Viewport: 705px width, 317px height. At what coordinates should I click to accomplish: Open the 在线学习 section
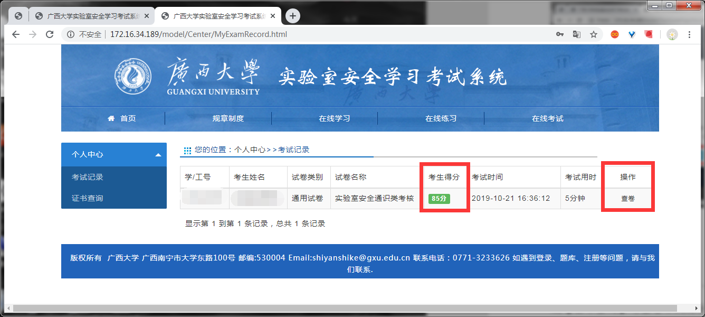point(335,118)
